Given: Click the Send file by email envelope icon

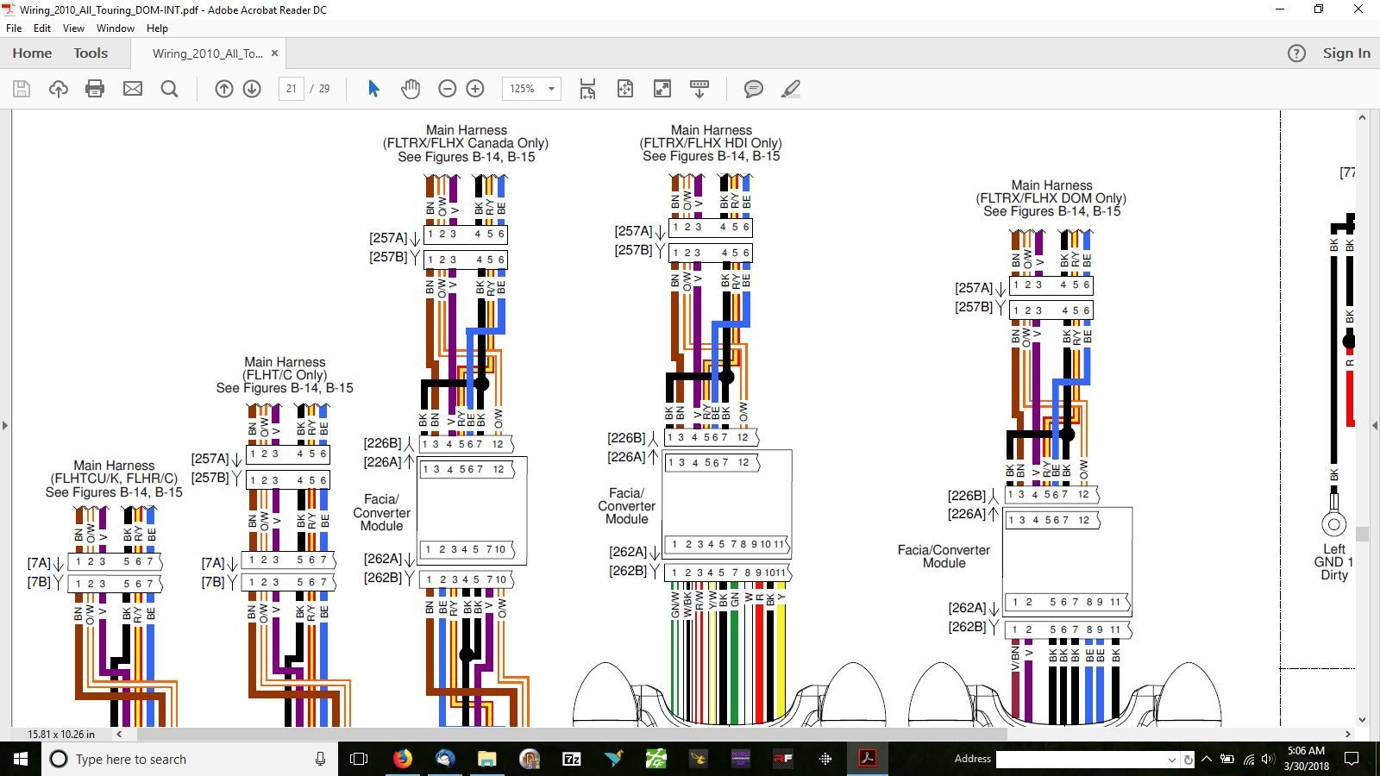Looking at the screenshot, I should [x=132, y=89].
